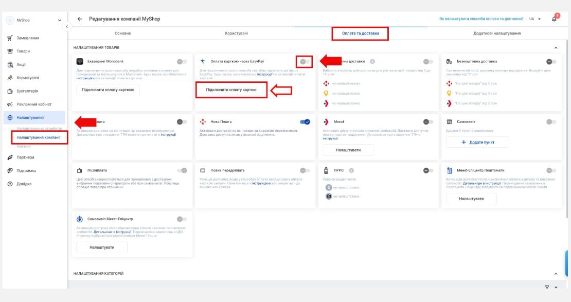Image resolution: width=571 pixels, height=302 pixels.
Task: Click the Підтримка headset icon
Action: pyautogui.click(x=10, y=170)
